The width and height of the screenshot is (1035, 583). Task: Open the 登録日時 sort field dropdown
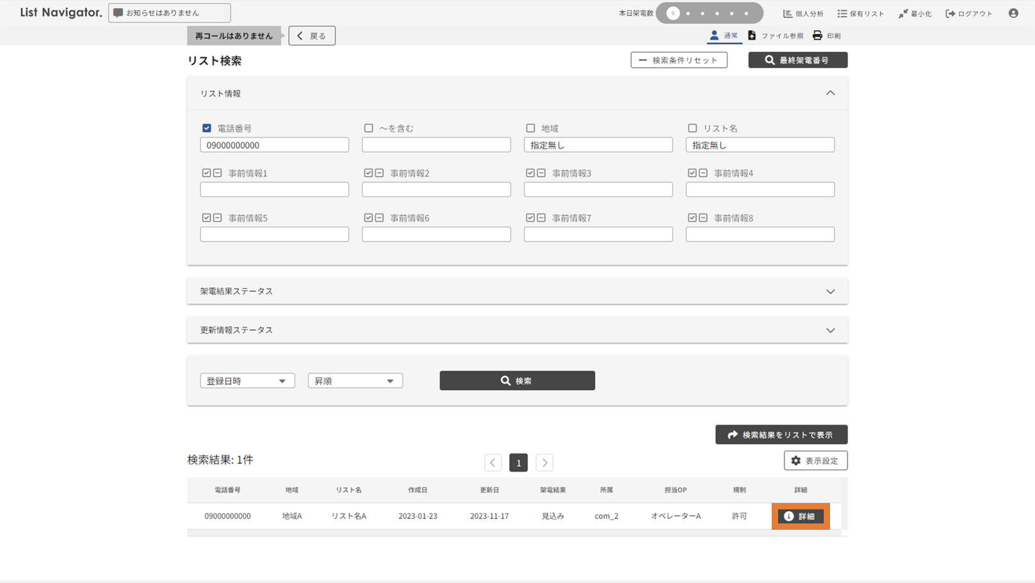pos(247,381)
